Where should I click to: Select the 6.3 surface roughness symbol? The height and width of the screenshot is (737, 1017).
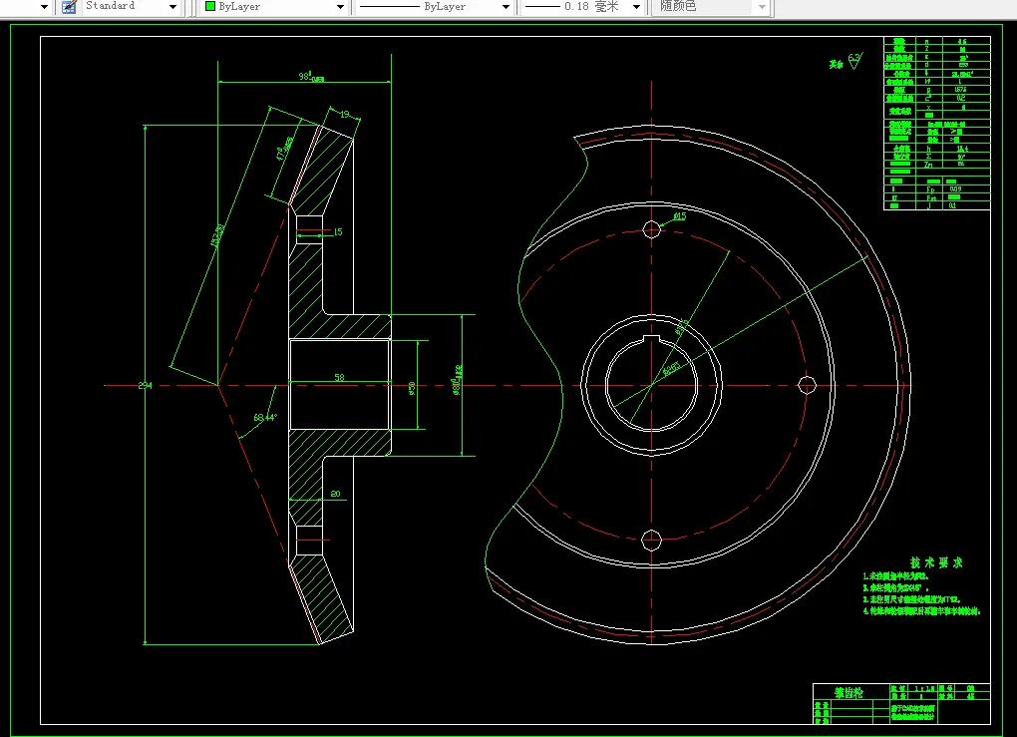point(855,61)
